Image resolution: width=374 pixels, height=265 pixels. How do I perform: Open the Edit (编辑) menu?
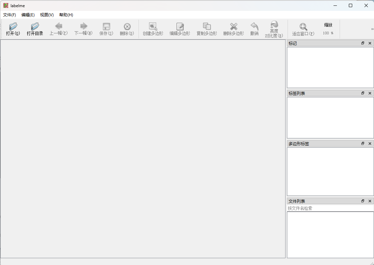pos(28,15)
